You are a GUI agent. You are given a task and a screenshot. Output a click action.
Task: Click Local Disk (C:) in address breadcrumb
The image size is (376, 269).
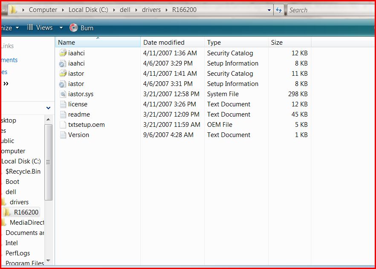[88, 10]
